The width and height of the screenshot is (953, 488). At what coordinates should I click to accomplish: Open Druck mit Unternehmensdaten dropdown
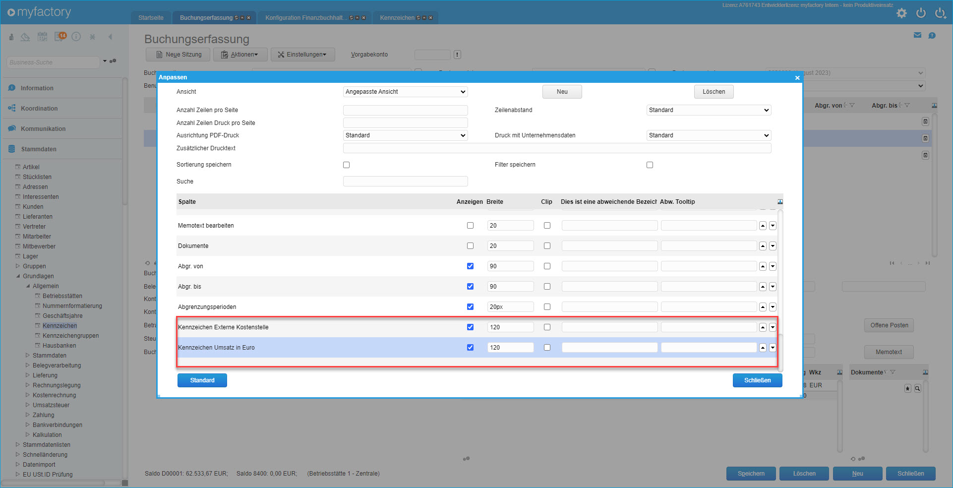click(x=709, y=135)
